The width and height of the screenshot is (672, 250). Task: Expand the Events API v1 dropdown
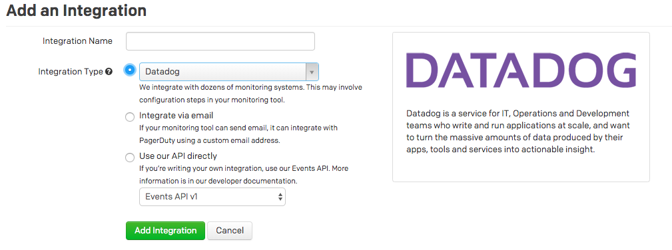212,197
